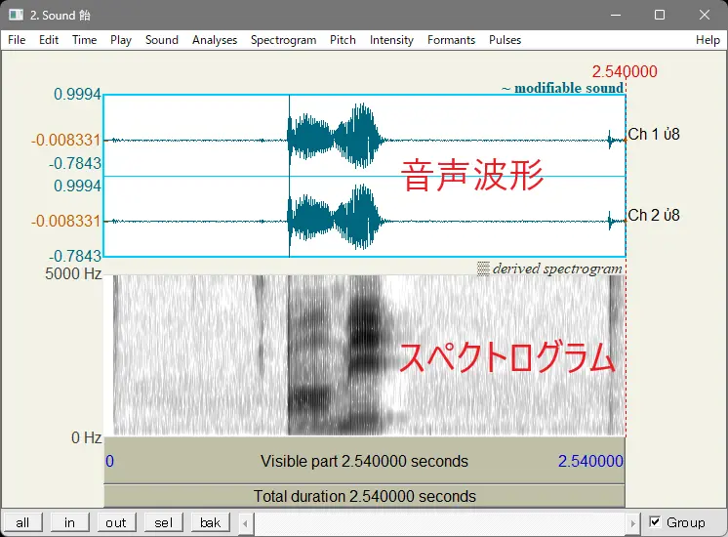The image size is (728, 537).
Task: Open the Formants menu
Action: 451,40
